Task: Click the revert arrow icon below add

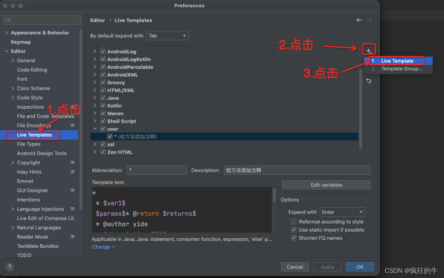Action: 369,81
